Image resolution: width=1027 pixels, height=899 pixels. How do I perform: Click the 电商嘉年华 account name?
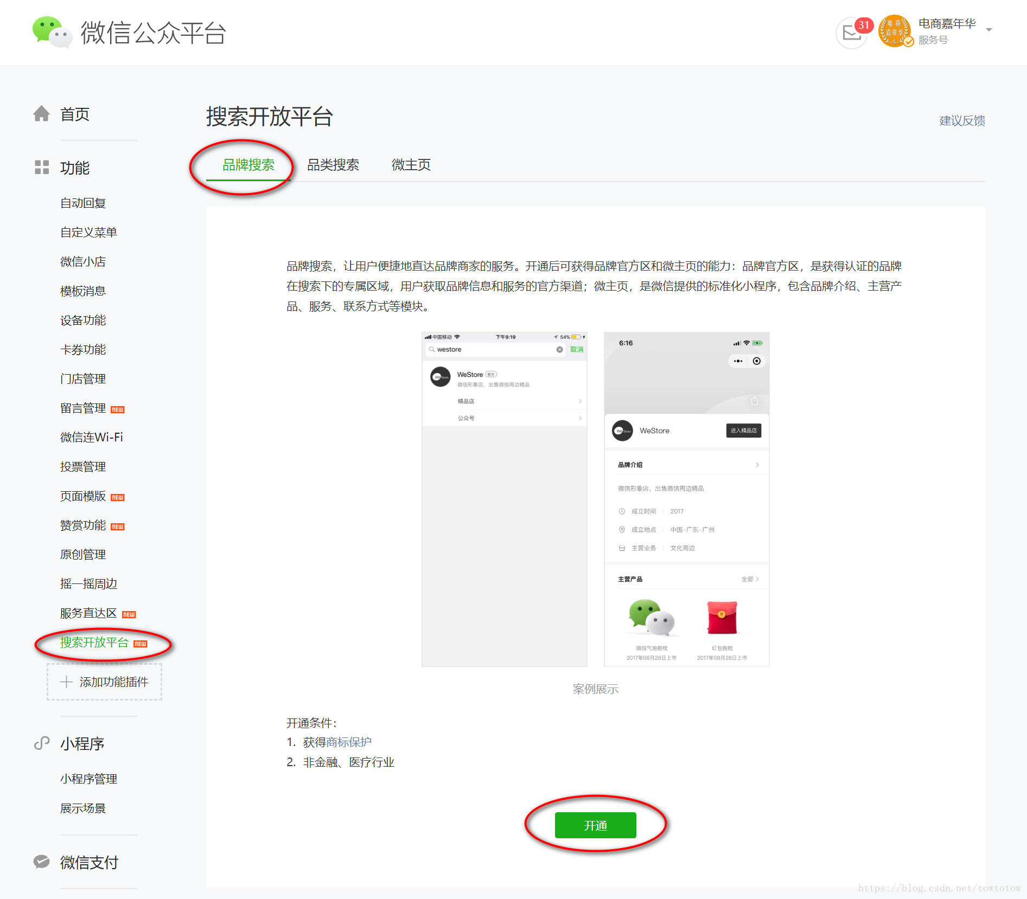point(947,23)
